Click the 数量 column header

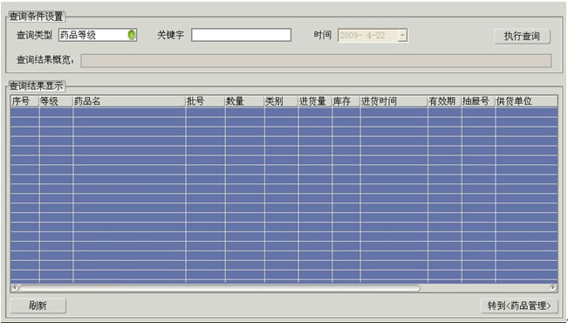point(244,101)
